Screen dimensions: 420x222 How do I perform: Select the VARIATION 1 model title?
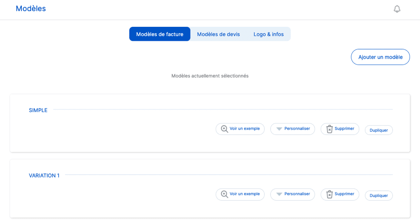tap(44, 176)
